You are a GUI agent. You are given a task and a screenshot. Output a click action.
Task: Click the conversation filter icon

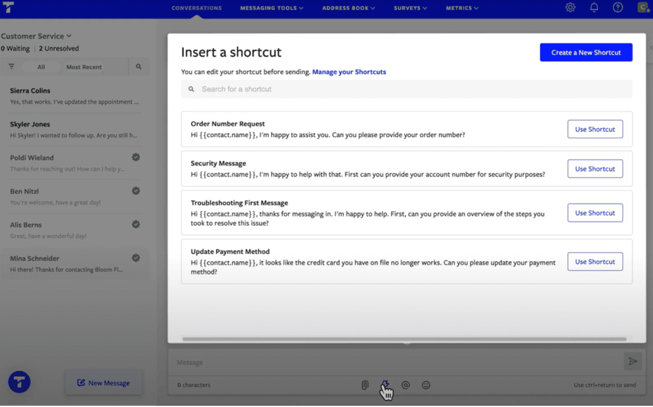coord(11,66)
